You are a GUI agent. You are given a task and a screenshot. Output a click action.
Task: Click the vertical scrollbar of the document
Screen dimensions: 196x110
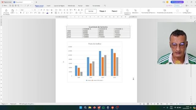coord(191,71)
